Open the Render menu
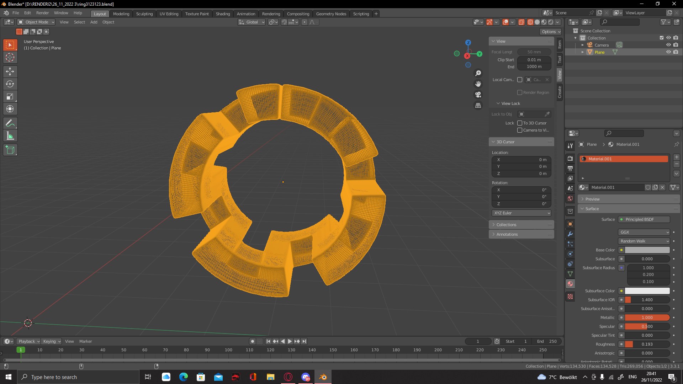683x384 pixels. pyautogui.click(x=42, y=13)
